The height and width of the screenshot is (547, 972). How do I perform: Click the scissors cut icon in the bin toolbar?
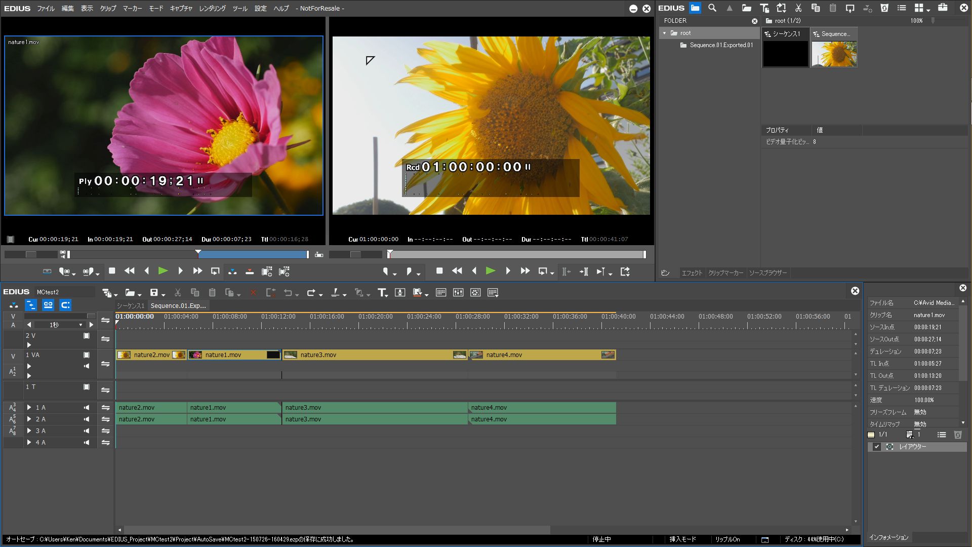point(798,8)
